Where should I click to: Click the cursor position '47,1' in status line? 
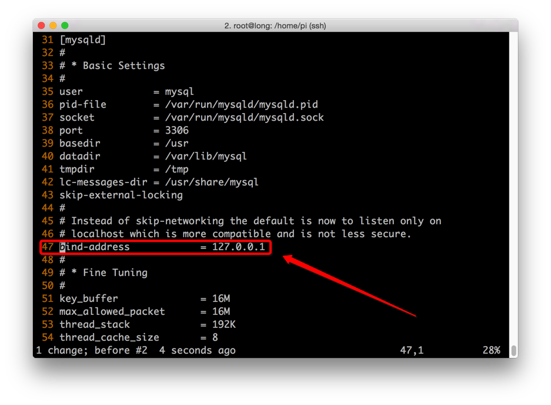coord(412,350)
